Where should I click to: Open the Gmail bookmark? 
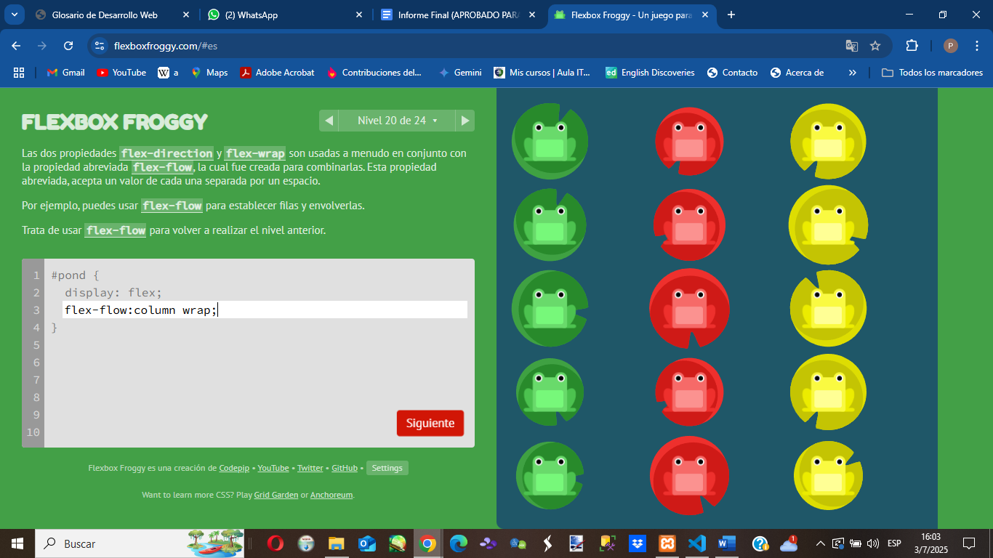click(x=66, y=73)
